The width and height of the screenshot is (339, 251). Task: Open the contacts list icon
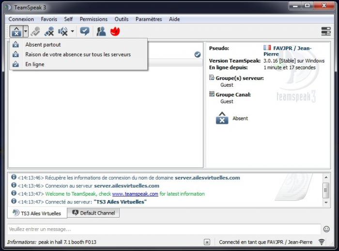point(101,31)
